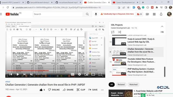The height and width of the screenshot is (97, 173).
Task: Open the #PAID hashtag link
Action: [x=8, y=82]
